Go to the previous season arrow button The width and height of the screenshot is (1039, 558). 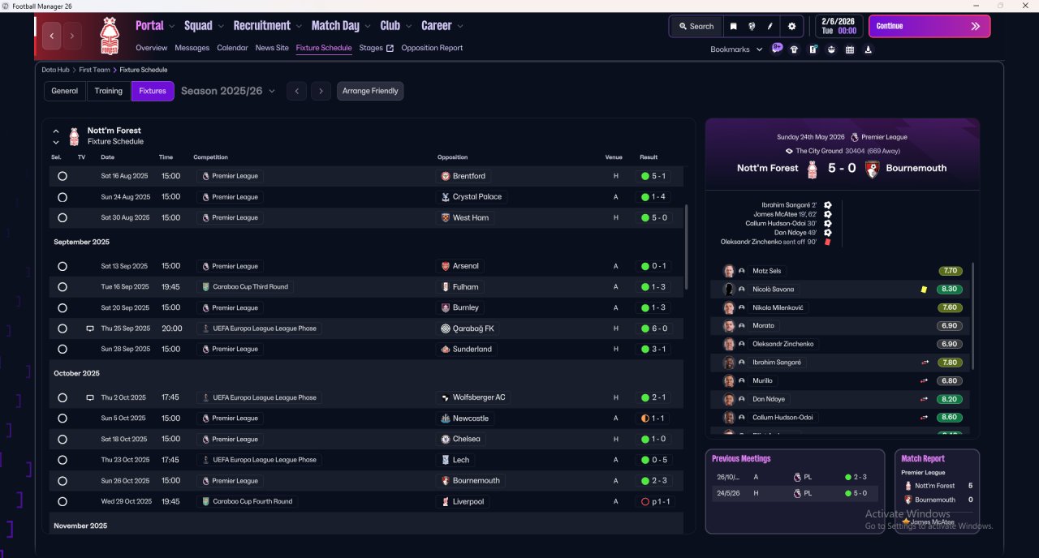(297, 91)
